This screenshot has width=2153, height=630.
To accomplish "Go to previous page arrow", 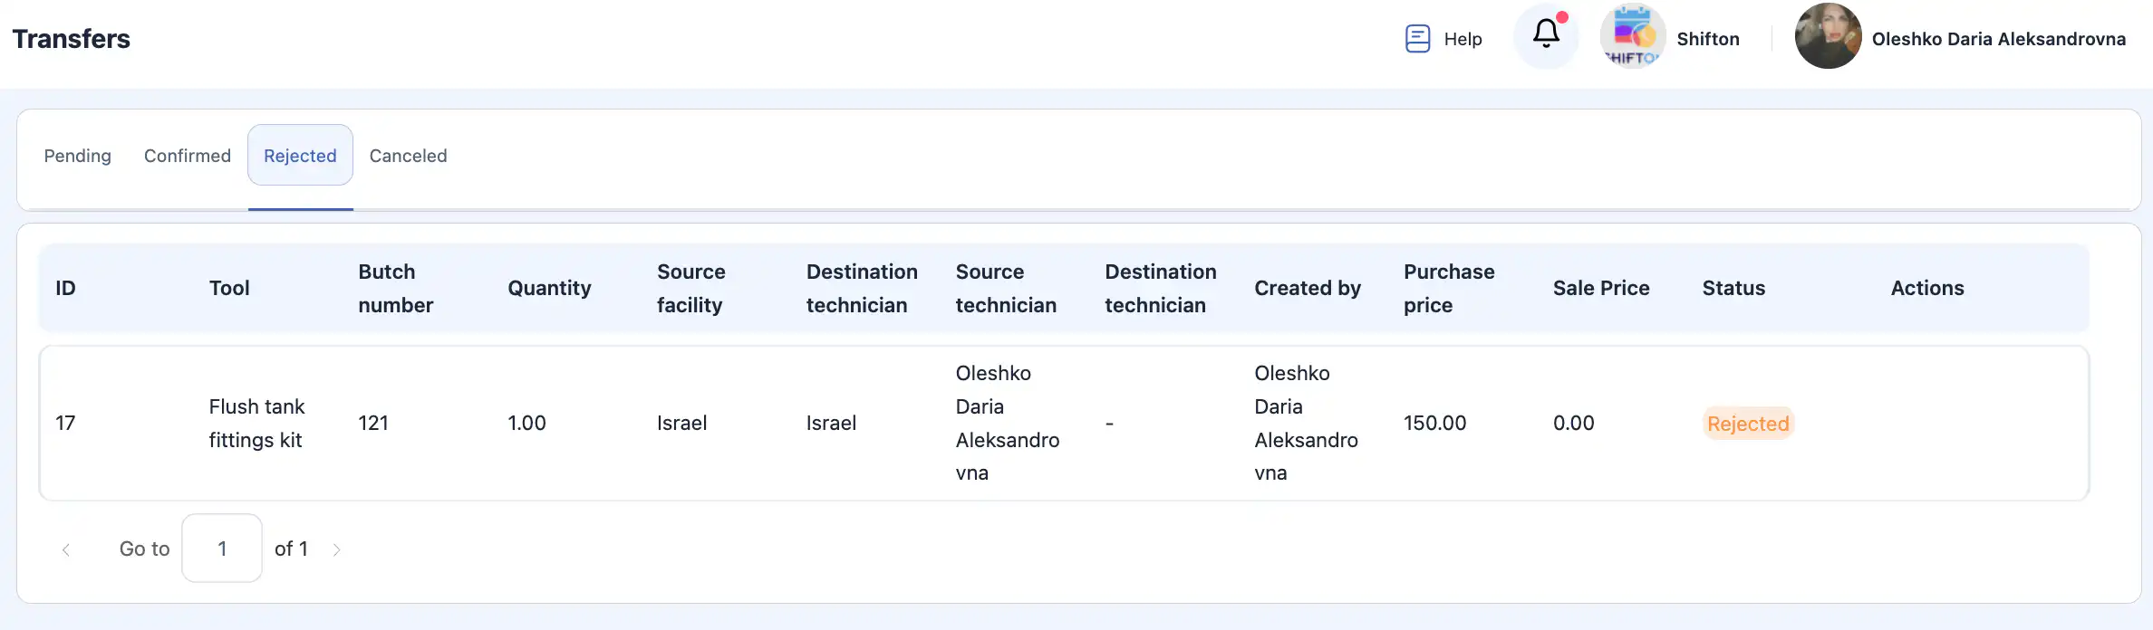I will pyautogui.click(x=66, y=549).
